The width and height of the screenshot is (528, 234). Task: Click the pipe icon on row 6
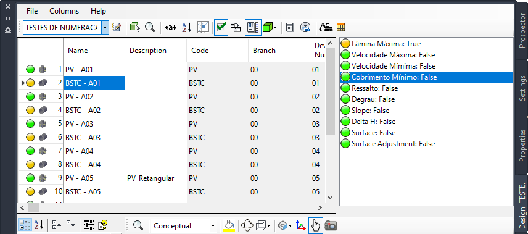pos(43,137)
